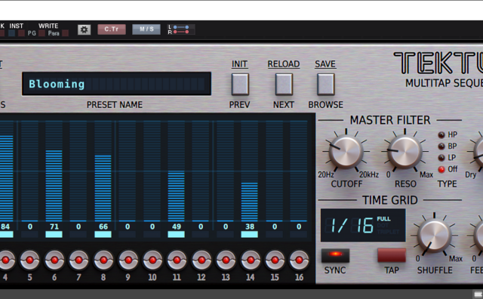483x299 pixels.
Task: Select the HP filter type
Action: tap(441, 134)
